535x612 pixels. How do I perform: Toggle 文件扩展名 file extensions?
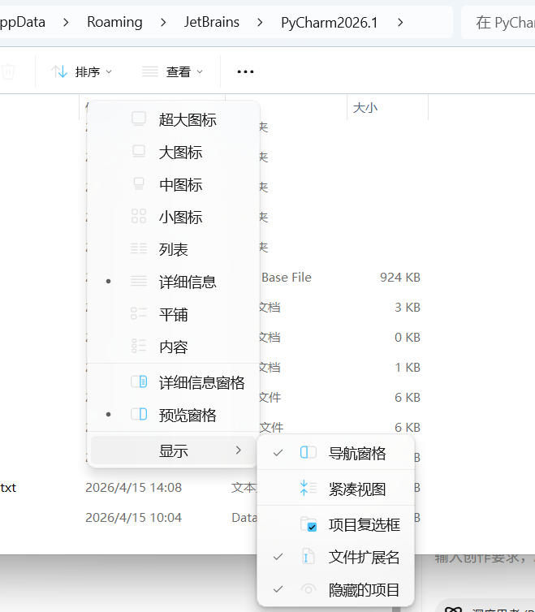coord(335,557)
